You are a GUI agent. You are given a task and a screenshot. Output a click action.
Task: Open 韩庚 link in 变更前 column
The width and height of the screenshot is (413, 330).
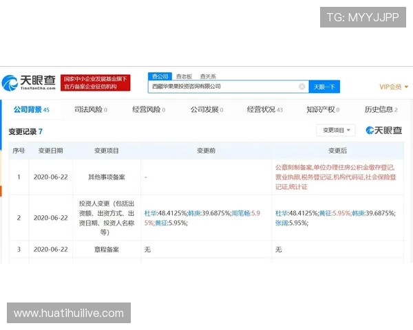coord(194,213)
